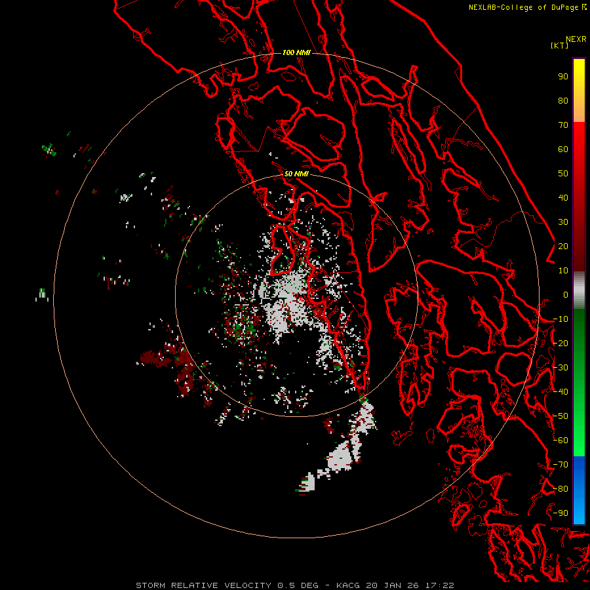
Task: Click the -90 value on velocity scale
Action: (560, 513)
